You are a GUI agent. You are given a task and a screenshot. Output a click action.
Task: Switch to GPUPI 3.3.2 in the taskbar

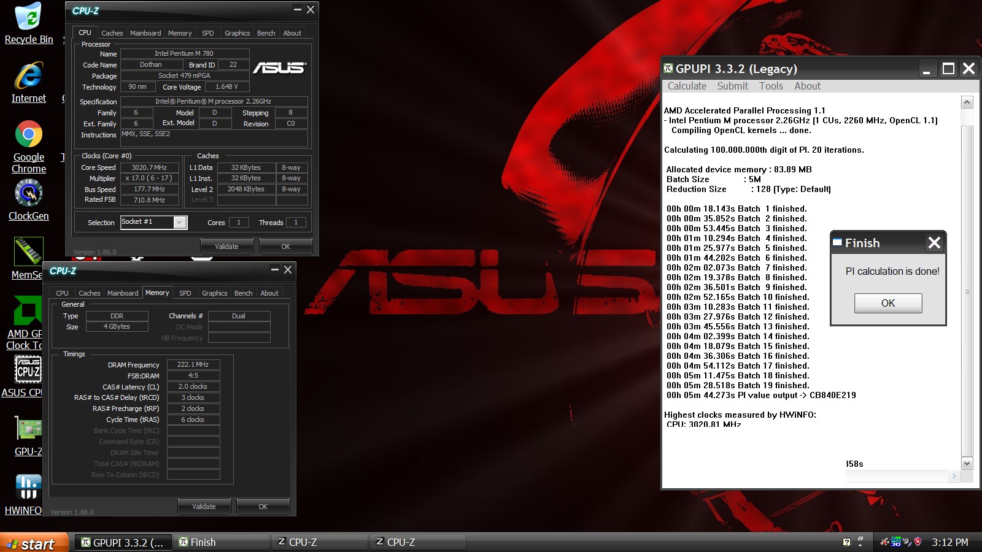(122, 542)
